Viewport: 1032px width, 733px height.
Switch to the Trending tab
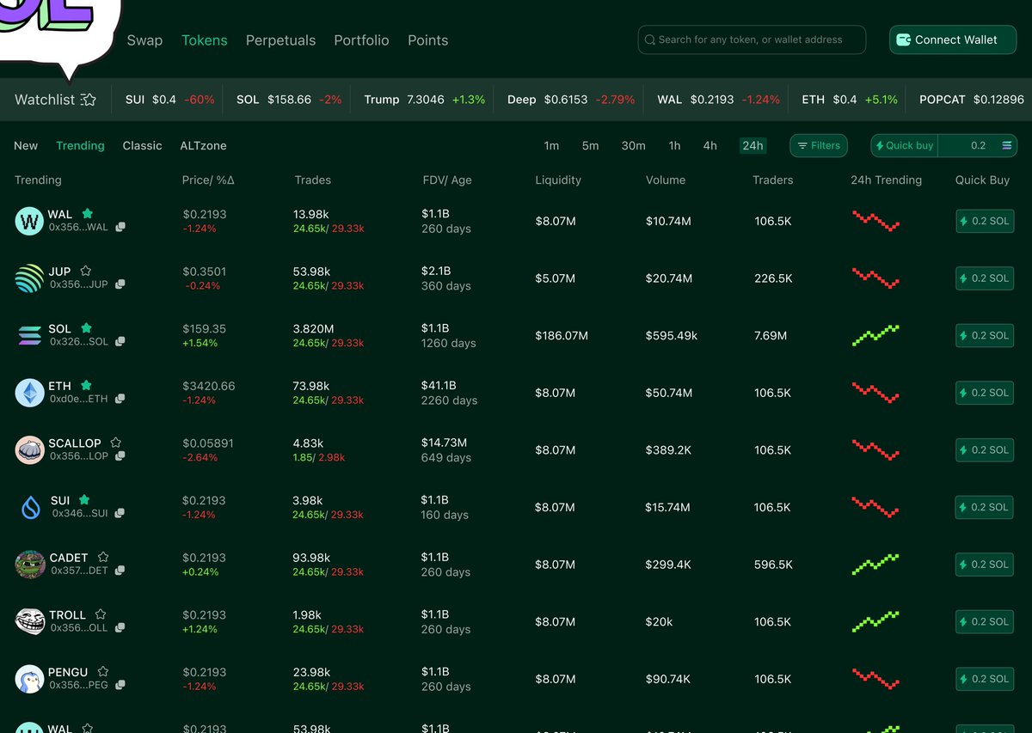point(80,146)
